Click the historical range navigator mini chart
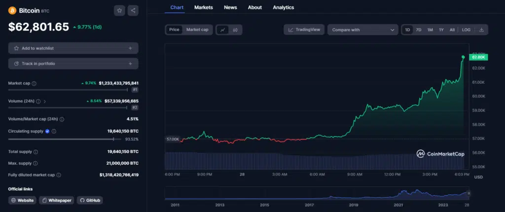This screenshot has width=505, height=212. [x=318, y=193]
